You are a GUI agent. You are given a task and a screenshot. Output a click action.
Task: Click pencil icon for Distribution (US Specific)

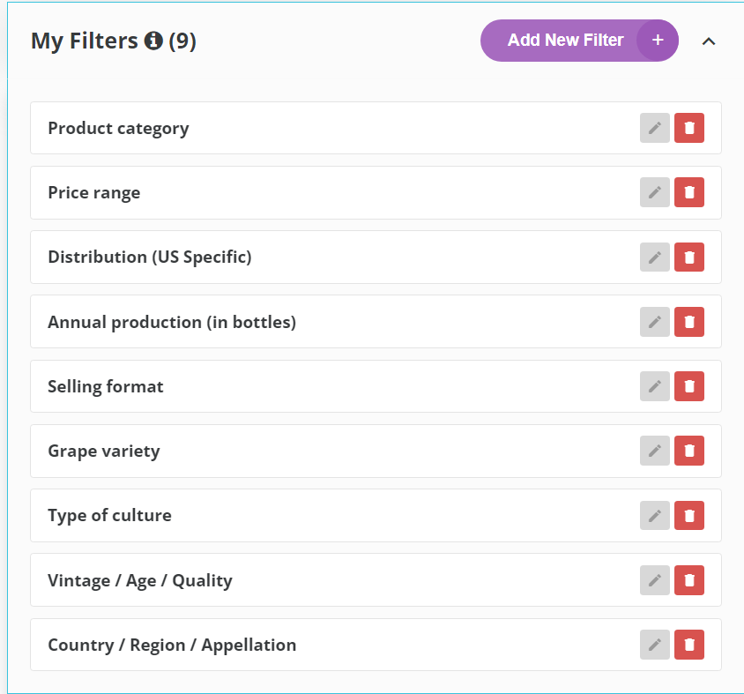654,257
